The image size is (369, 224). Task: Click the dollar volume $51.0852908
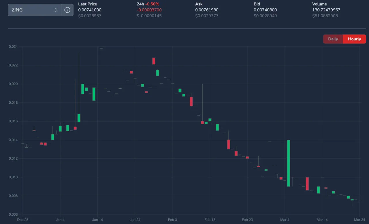pos(325,16)
